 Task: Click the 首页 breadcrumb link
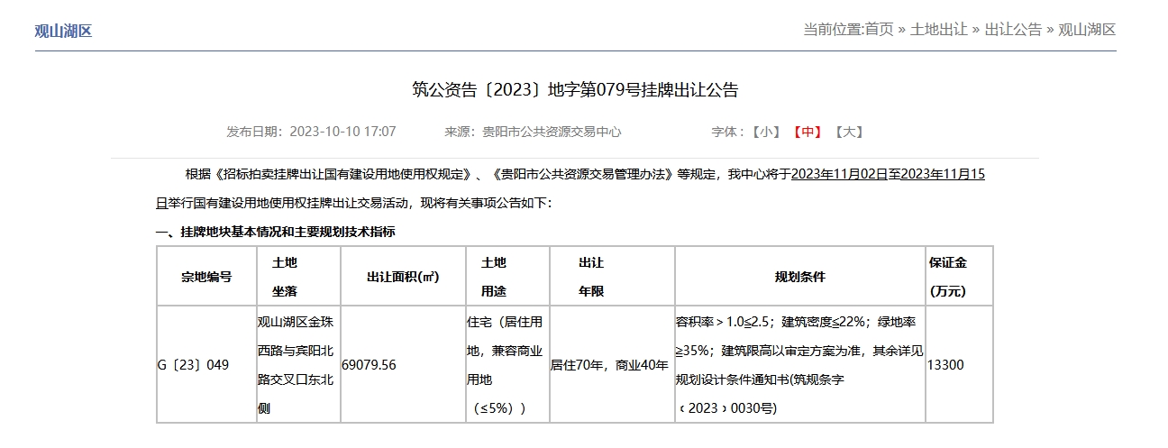(879, 30)
